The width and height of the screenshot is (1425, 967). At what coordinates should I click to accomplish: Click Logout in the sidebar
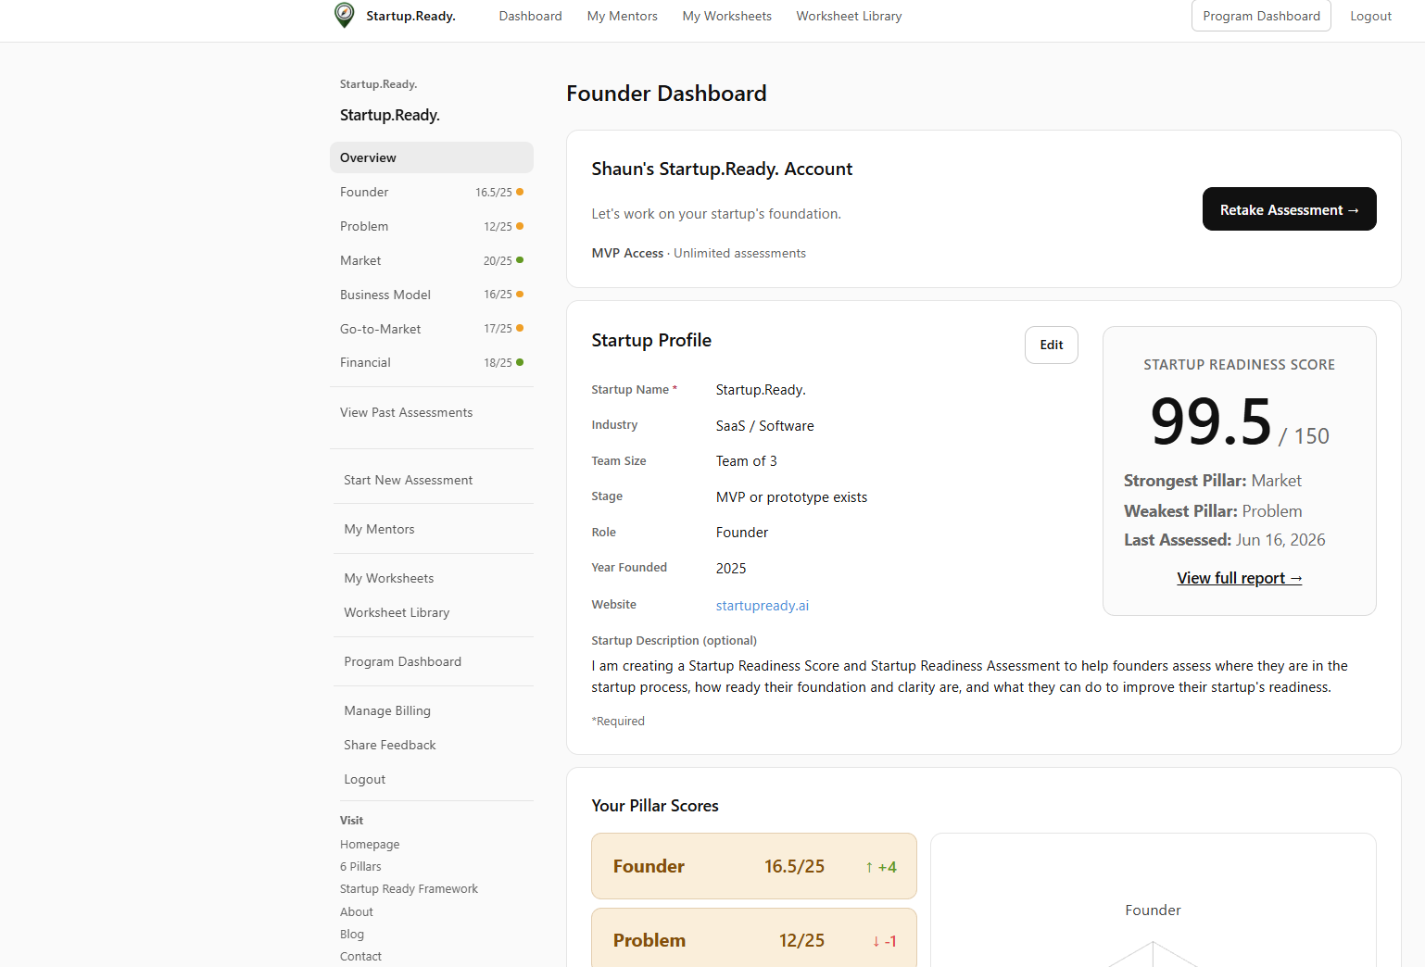click(x=364, y=779)
